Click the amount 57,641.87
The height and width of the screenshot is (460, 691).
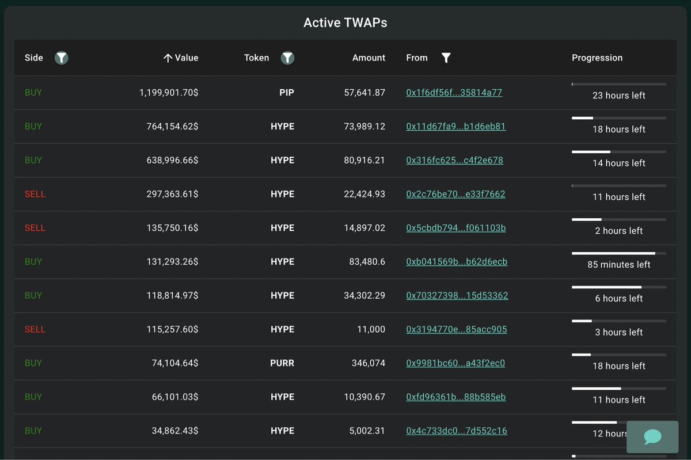[x=365, y=92]
